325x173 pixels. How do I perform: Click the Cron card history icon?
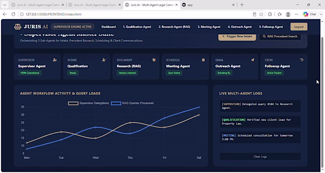coord(302,60)
